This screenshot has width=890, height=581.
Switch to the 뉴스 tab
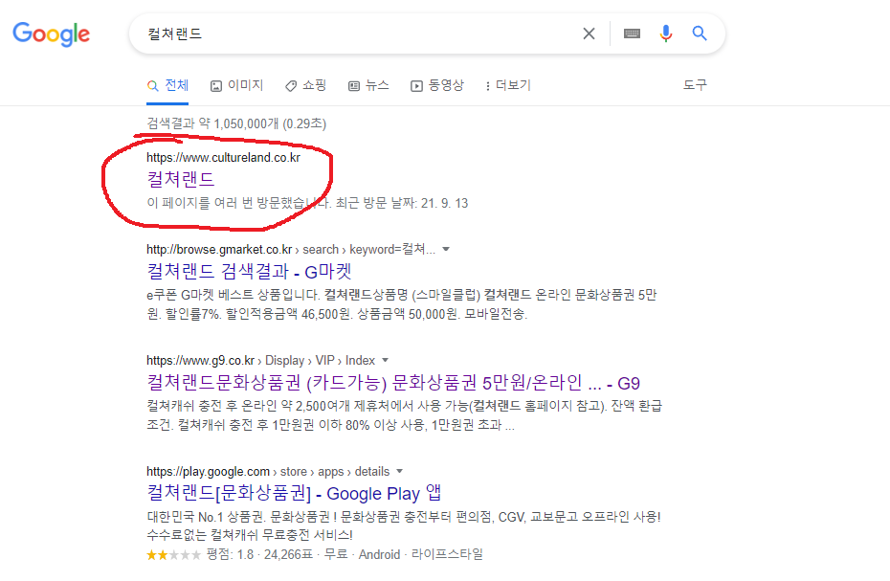coord(368,85)
